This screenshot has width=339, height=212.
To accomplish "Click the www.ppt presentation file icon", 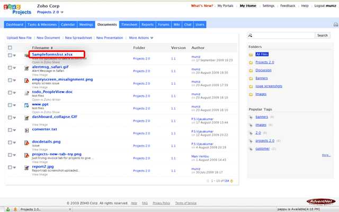I will (27, 105).
